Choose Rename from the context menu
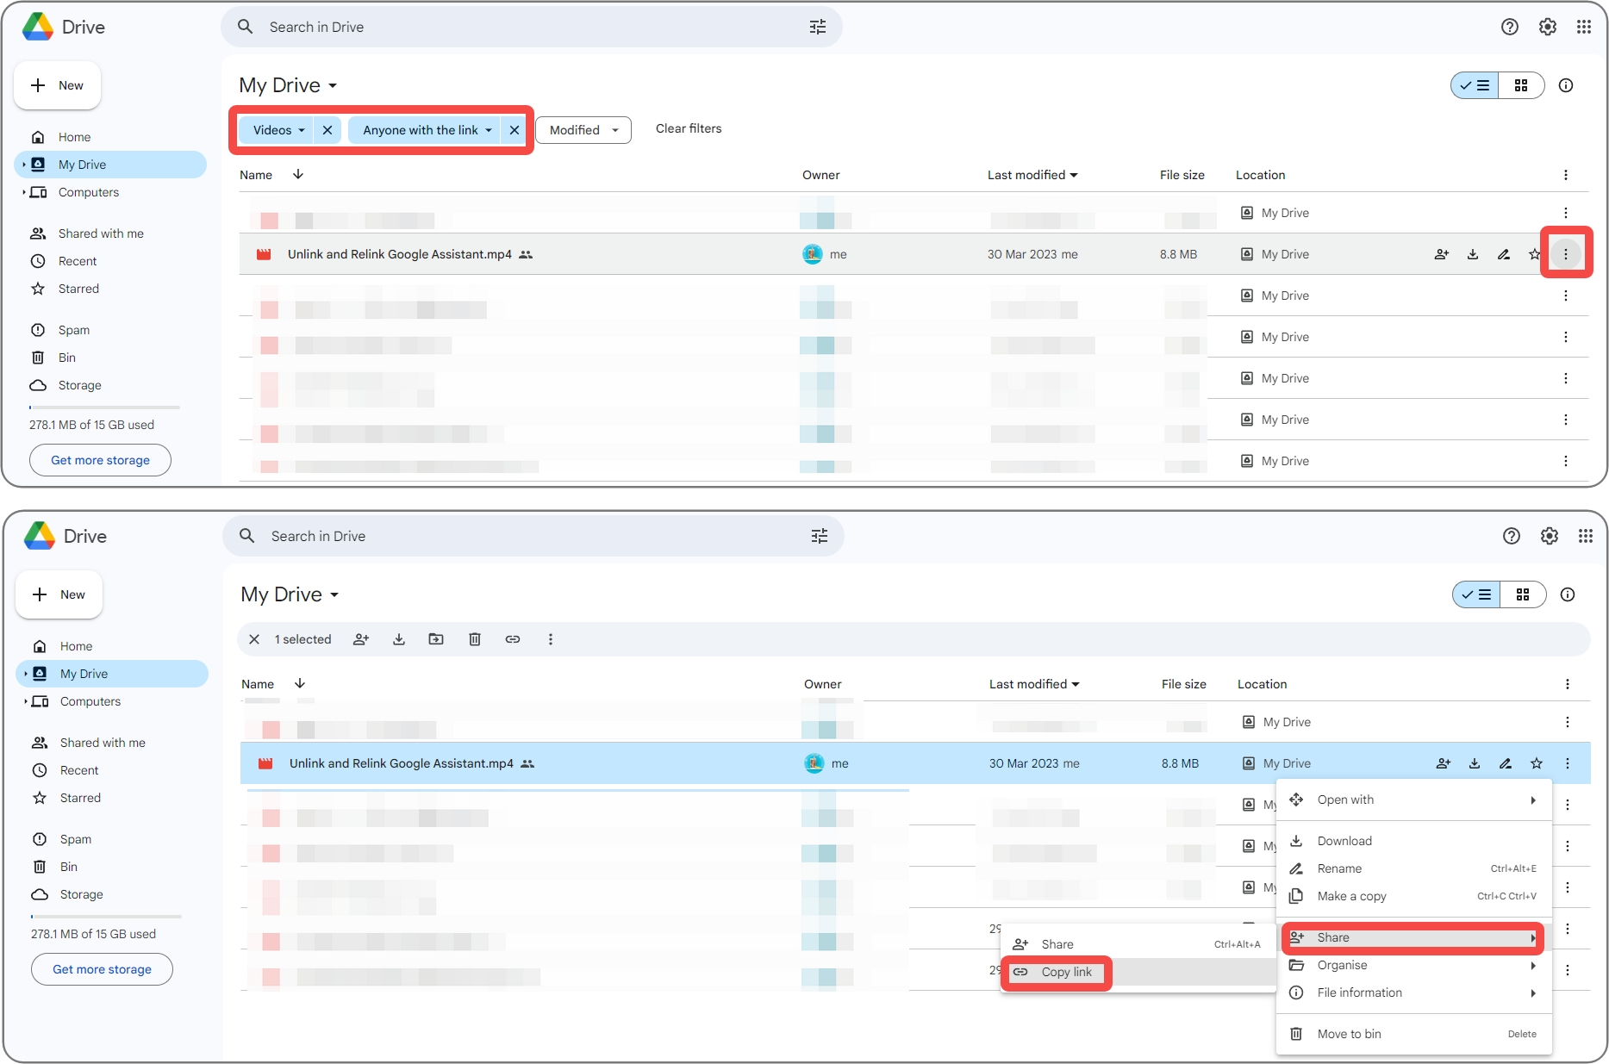1609x1064 pixels. pos(1414,868)
